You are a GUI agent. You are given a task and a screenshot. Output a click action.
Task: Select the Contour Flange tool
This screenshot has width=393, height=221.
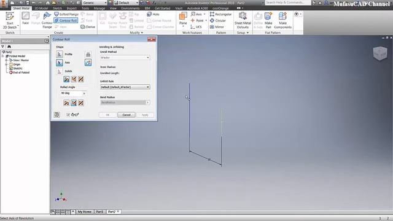(47, 20)
